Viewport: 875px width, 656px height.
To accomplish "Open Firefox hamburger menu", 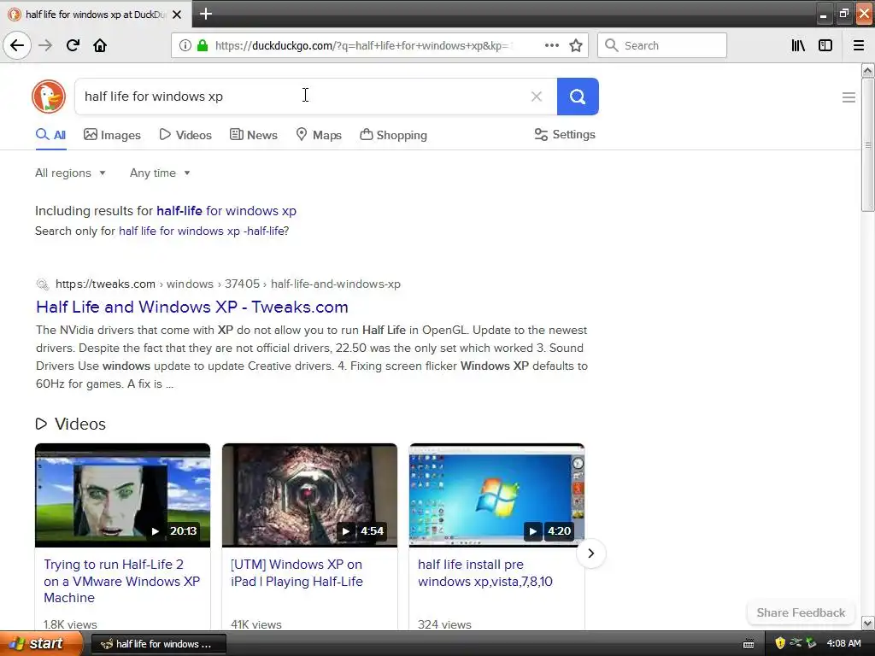I will (858, 45).
